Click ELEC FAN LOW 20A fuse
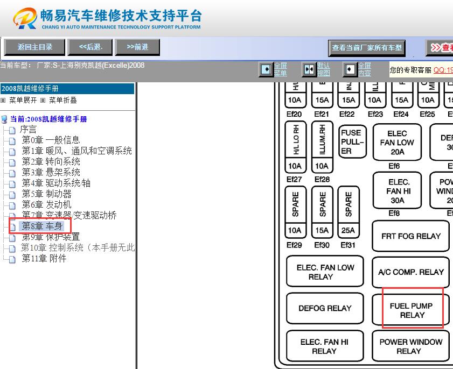This screenshot has height=369, width=453. (x=397, y=142)
